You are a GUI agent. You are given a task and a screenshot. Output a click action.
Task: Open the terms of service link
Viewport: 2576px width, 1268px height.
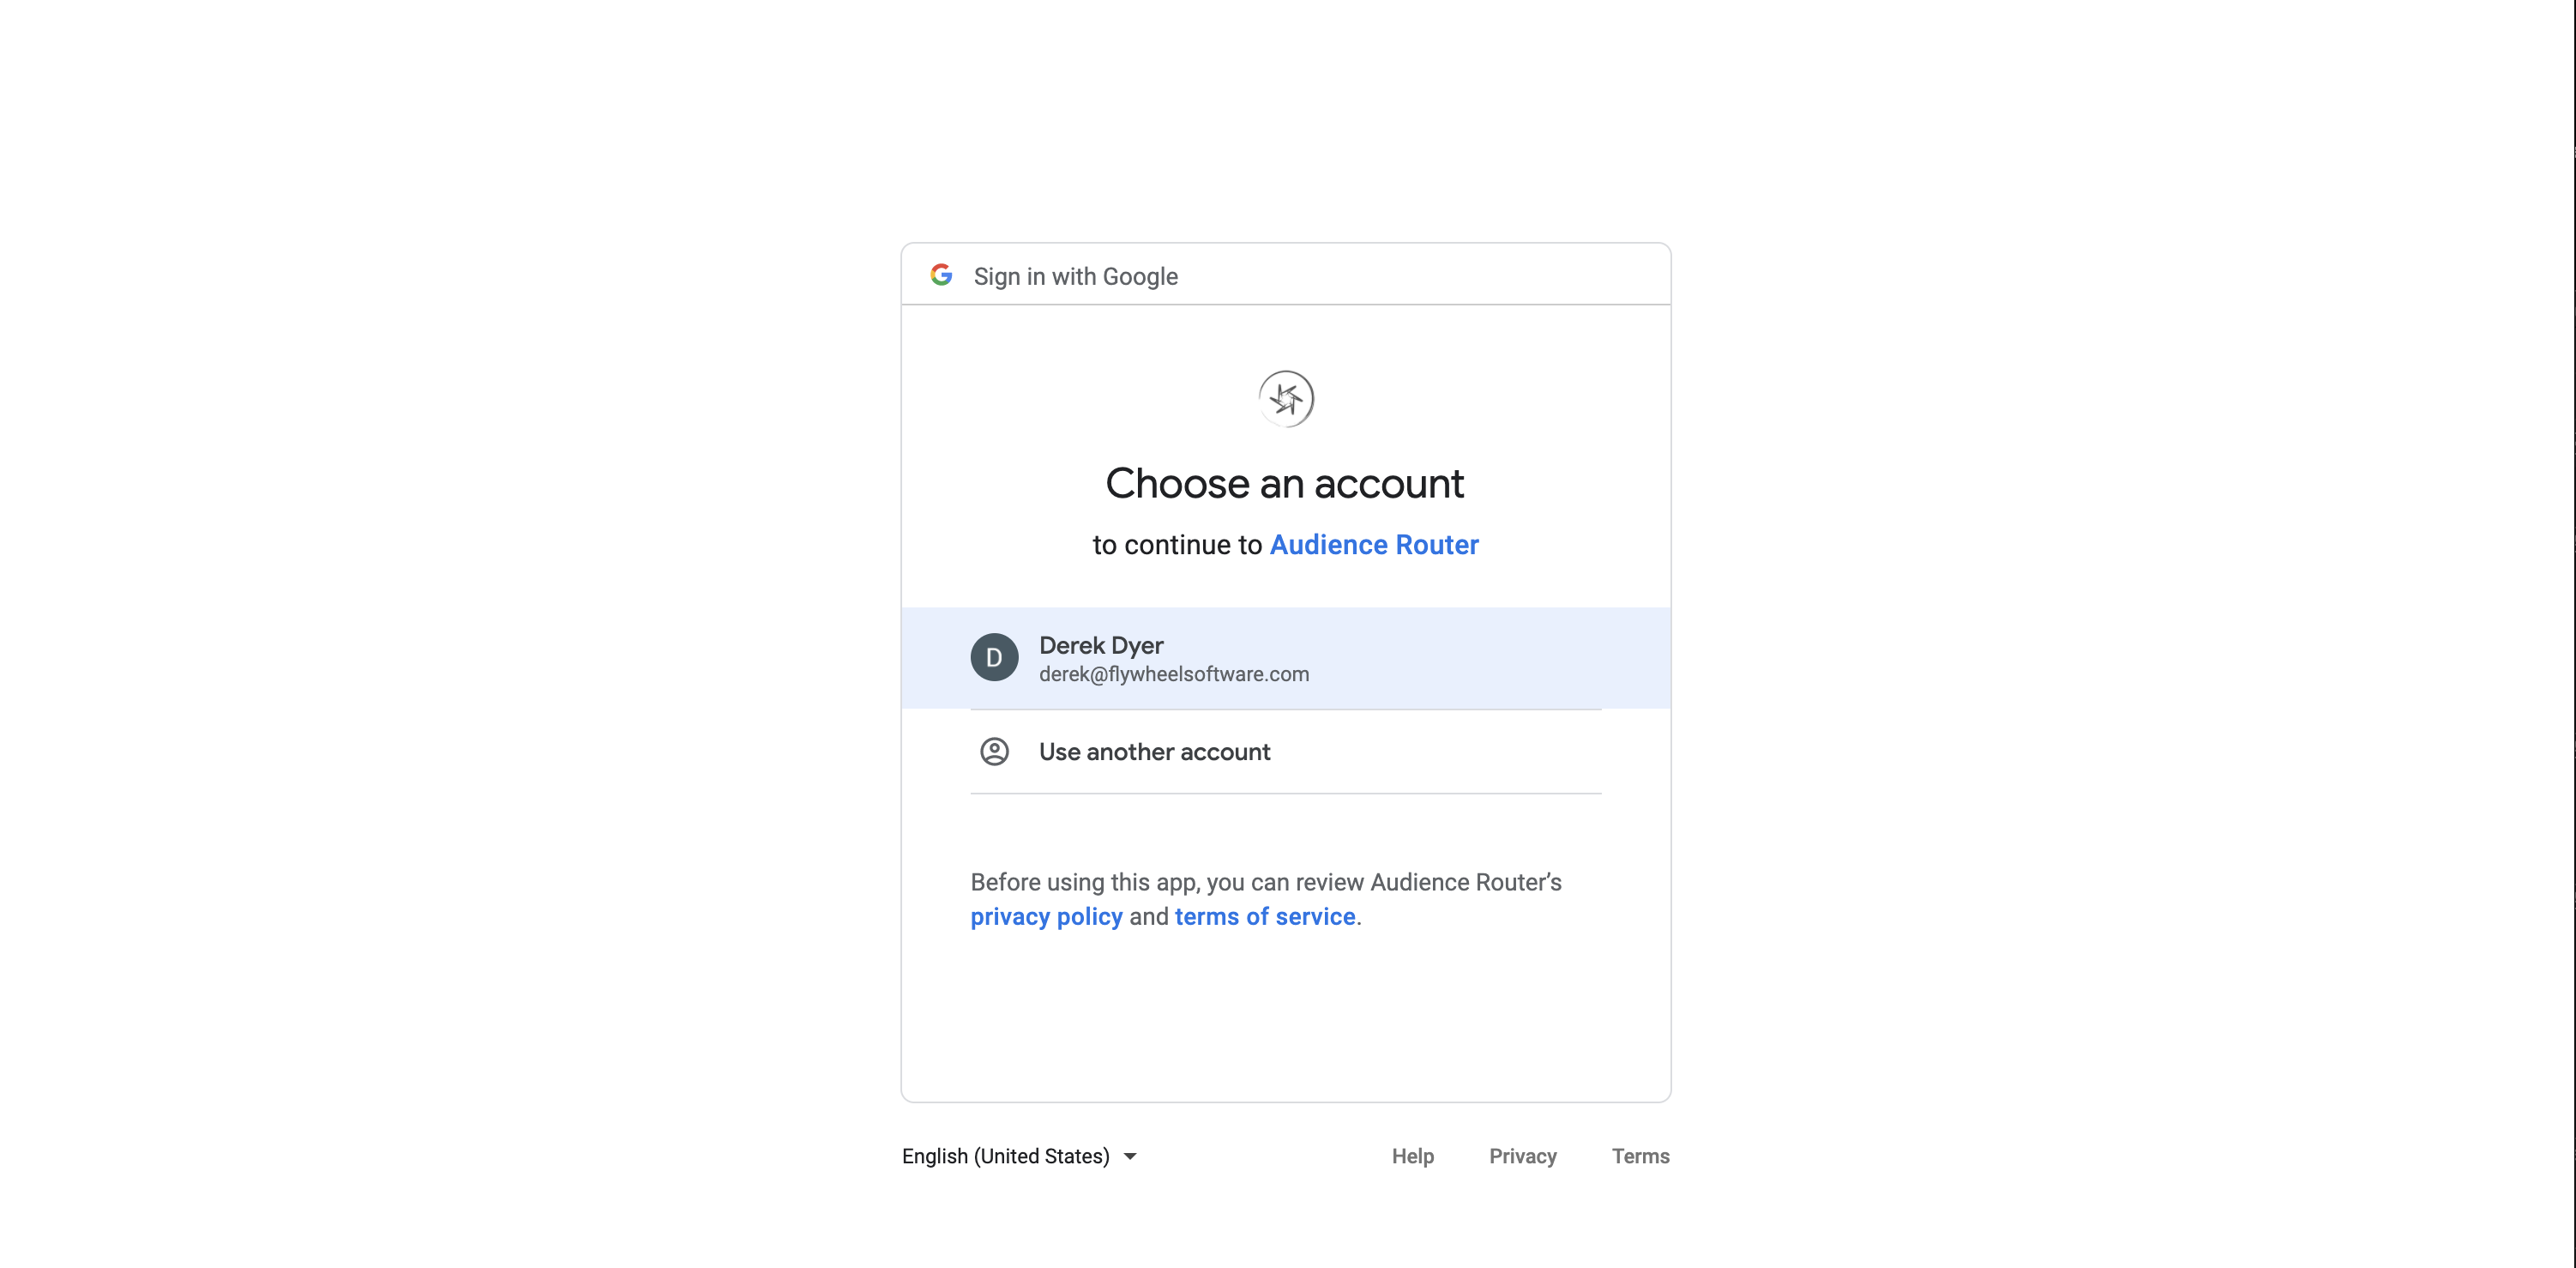(x=1265, y=917)
